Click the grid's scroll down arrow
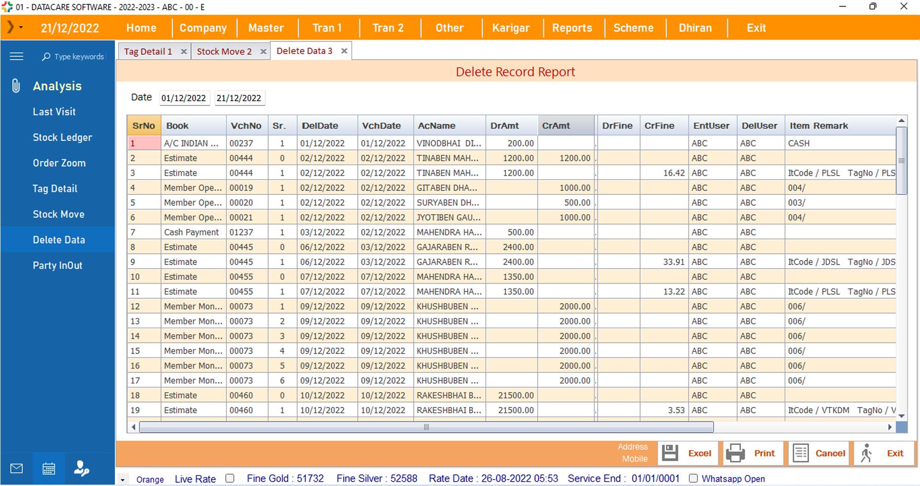Image resolution: width=920 pixels, height=486 pixels. [901, 416]
